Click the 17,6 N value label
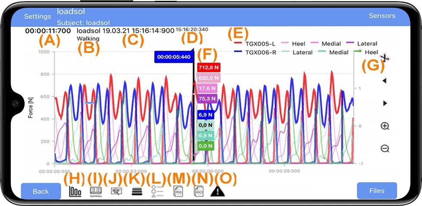The width and height of the screenshot is (422, 206). point(207,88)
